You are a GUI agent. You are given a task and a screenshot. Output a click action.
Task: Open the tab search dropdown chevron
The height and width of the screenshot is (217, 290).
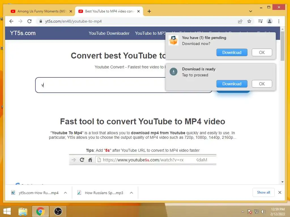click(x=251, y=11)
